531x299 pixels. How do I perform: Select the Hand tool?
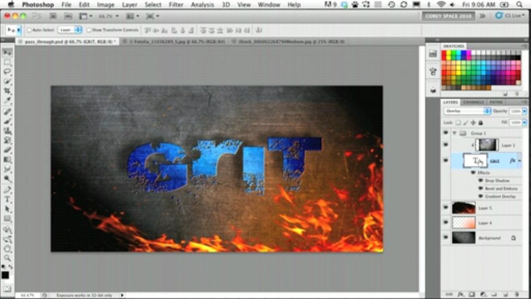7,249
